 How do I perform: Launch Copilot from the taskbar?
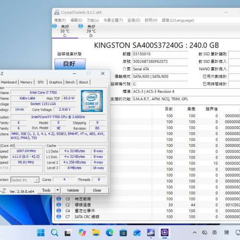tap(82, 232)
